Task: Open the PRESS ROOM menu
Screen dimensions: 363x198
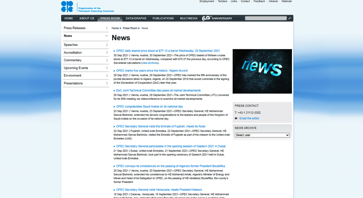Action: coord(110,18)
